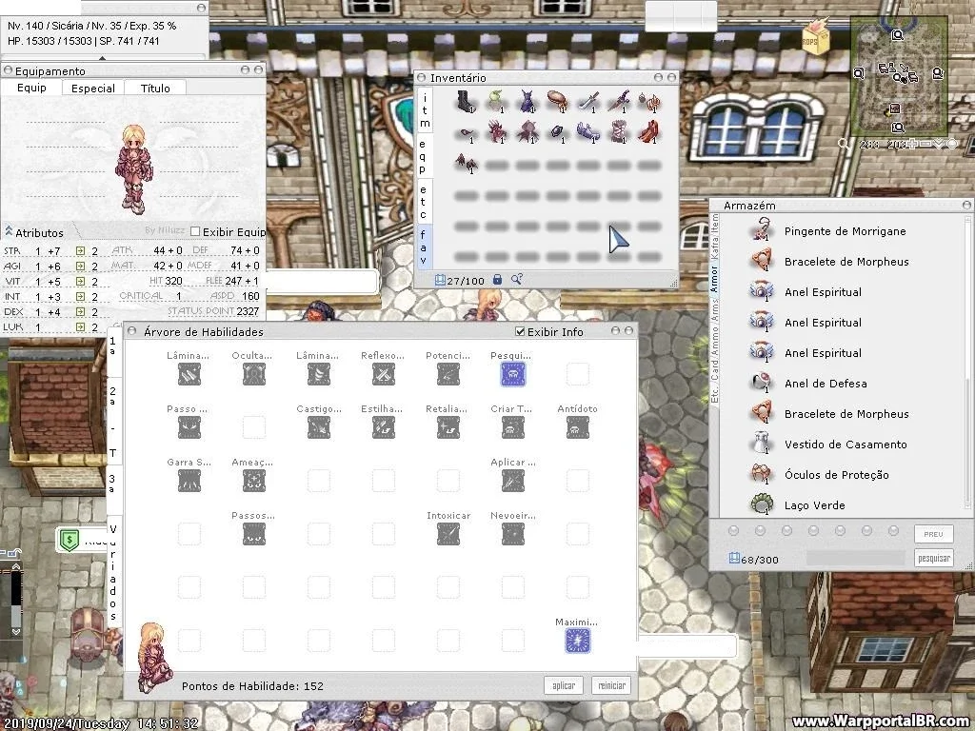Toggle the Exibir Info checkbox

[x=521, y=332]
